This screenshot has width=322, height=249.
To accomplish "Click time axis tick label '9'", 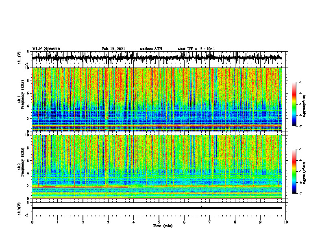I will point(260,222).
